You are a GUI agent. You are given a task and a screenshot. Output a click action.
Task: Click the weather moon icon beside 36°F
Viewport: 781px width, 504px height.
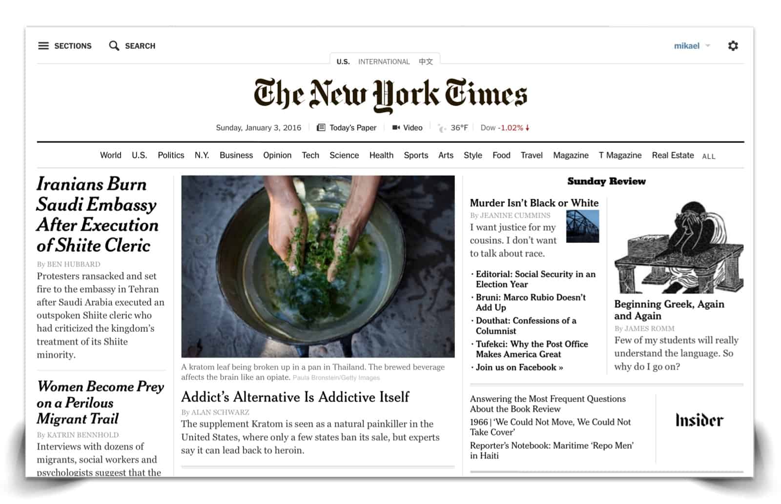click(x=442, y=128)
